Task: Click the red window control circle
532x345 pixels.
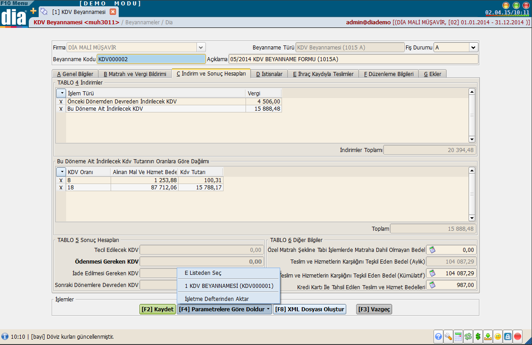Action: (x=526, y=5)
